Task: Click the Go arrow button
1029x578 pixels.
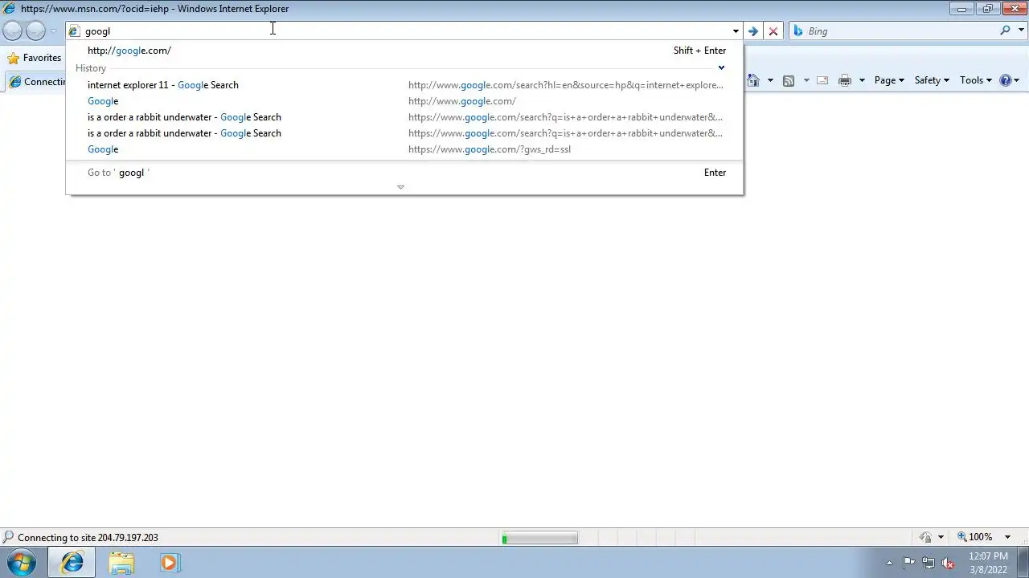Action: pos(752,31)
